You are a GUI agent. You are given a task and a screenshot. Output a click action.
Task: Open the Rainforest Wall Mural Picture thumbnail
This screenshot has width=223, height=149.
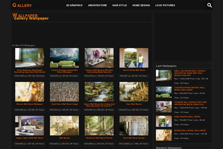[99, 126]
